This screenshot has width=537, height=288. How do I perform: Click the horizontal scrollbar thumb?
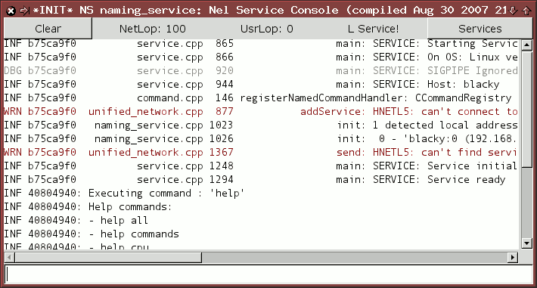coord(108,257)
